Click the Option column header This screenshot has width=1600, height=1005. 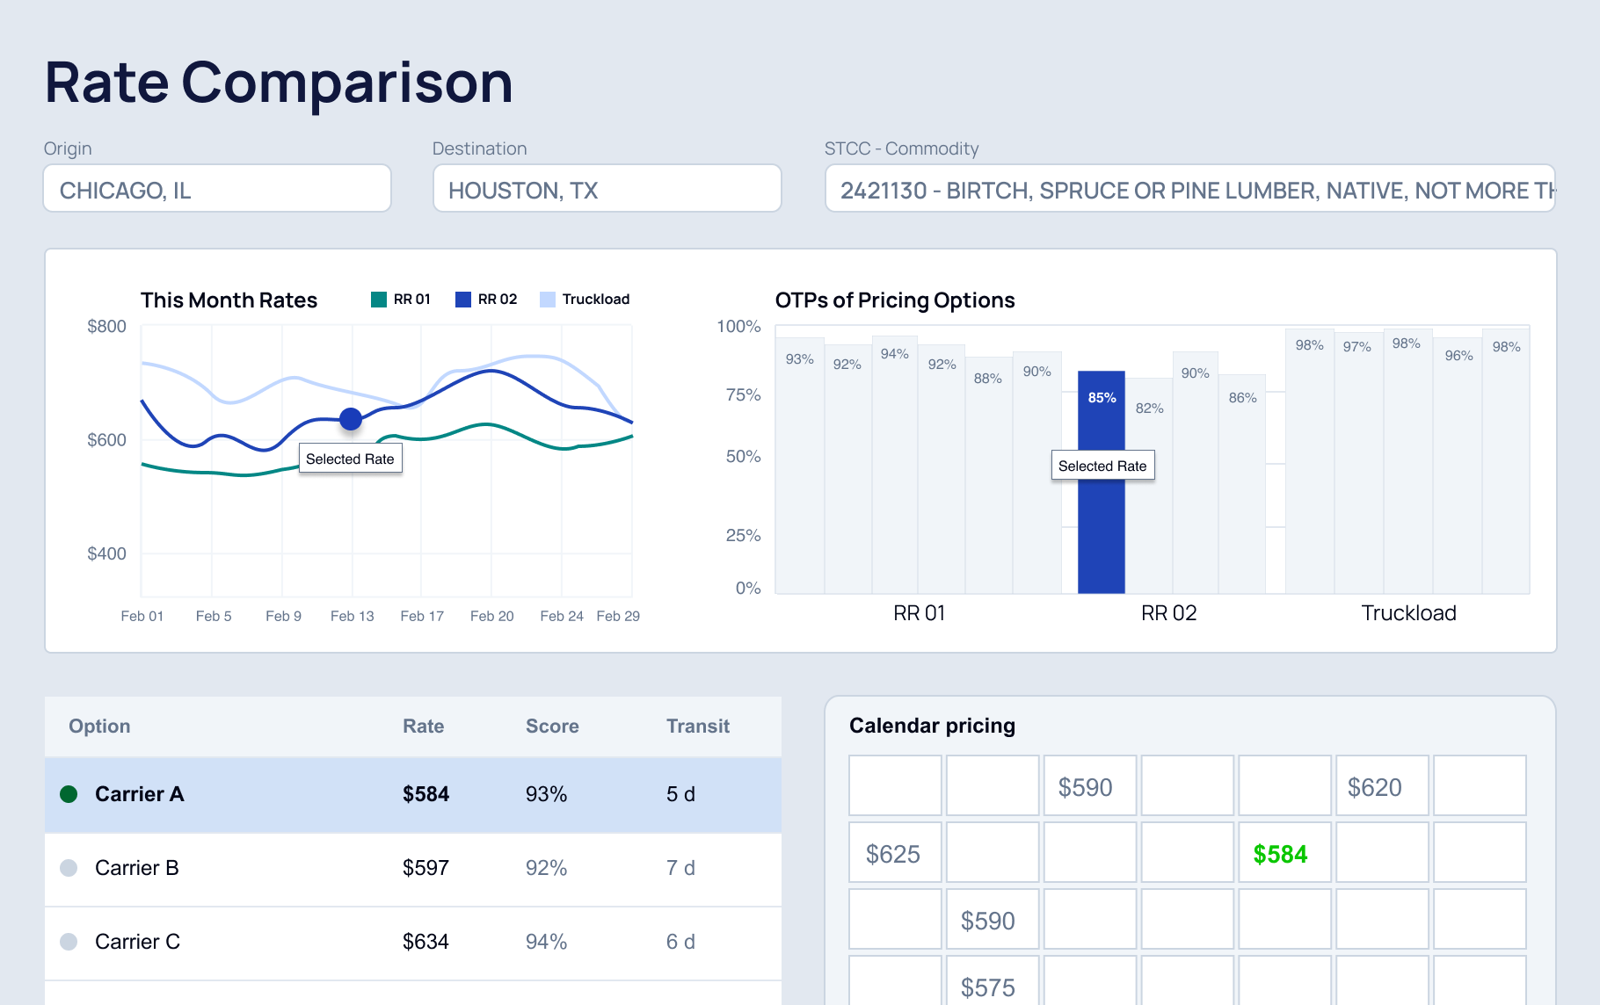click(x=99, y=726)
